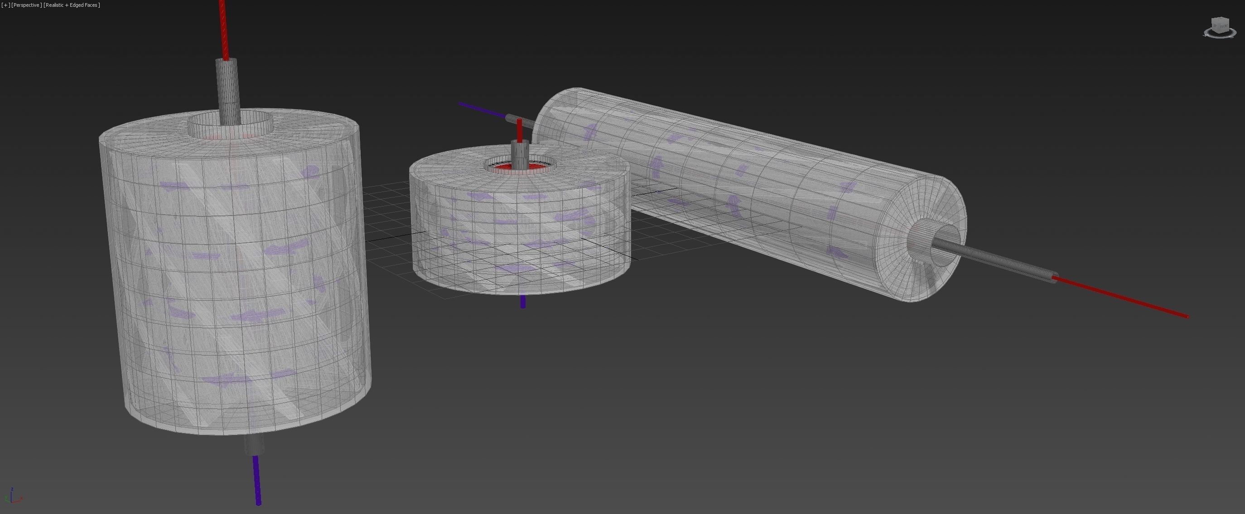Screen dimensions: 1245x514
Task: Select the red rod above the tall cylinder
Action: coord(224,30)
